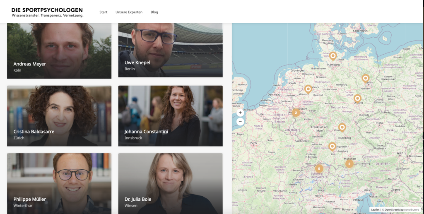Open Cristina Baldasarre's profile card
This screenshot has width=424, height=214.
59,116
